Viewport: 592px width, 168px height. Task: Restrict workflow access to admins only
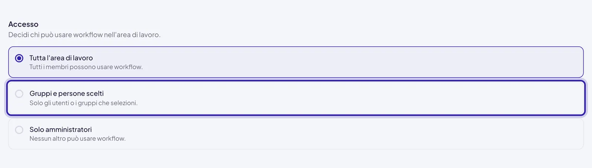(296, 134)
